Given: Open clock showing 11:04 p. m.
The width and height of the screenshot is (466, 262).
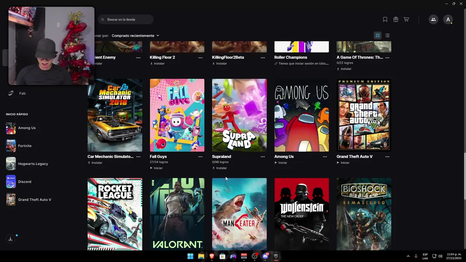Looking at the screenshot, I should click(454, 256).
